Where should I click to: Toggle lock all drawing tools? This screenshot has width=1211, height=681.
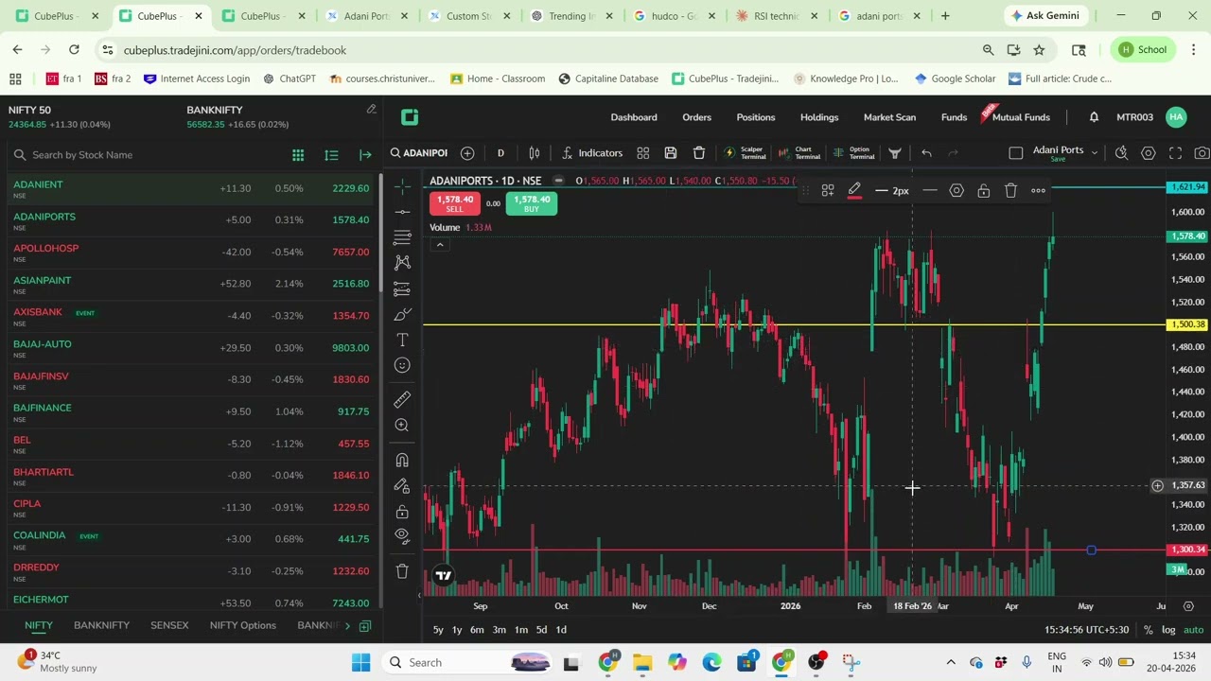coord(402,511)
